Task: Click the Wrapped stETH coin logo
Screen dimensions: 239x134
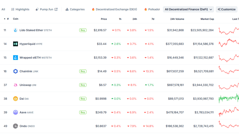Action: click(x=16, y=57)
